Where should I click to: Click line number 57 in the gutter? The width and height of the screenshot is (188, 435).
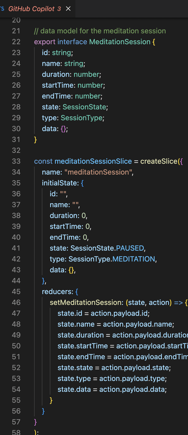pyautogui.click(x=16, y=422)
